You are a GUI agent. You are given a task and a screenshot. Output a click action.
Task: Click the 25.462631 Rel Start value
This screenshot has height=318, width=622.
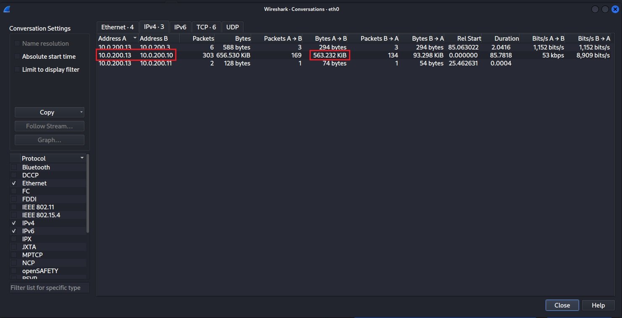point(463,63)
